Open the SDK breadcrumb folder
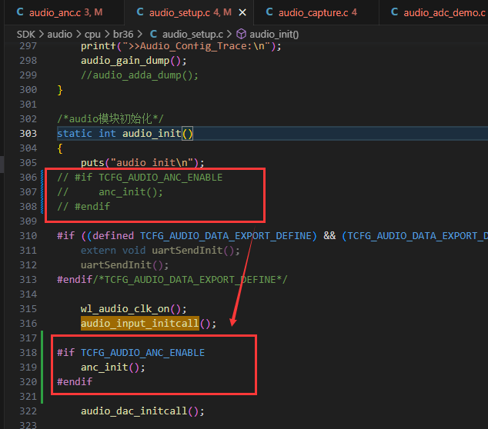This screenshot has height=429, width=488. point(25,34)
